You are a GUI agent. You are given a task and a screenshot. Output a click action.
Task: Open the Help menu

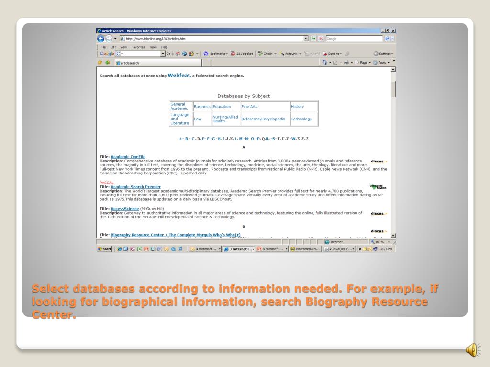pyautogui.click(x=165, y=47)
